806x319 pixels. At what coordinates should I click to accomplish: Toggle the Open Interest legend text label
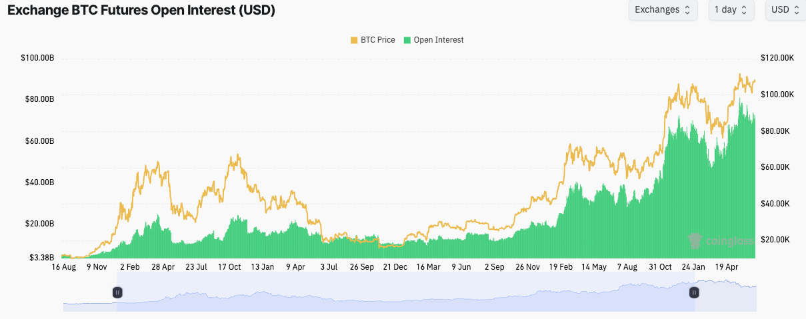point(438,40)
